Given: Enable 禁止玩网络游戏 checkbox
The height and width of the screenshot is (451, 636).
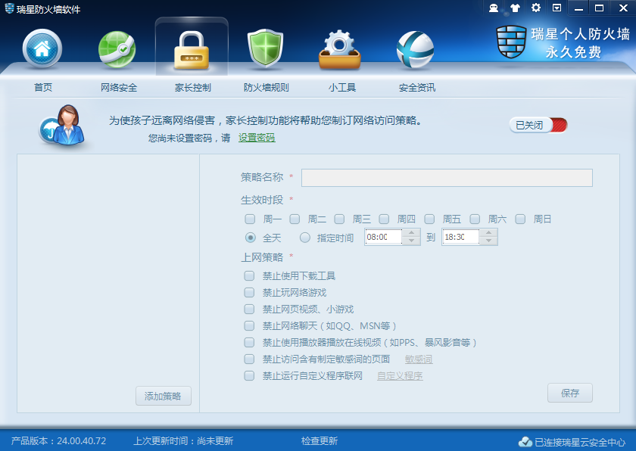Looking at the screenshot, I should click(249, 293).
